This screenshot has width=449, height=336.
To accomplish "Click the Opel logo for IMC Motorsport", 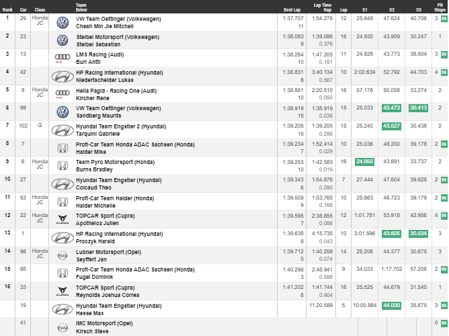I will (63, 327).
